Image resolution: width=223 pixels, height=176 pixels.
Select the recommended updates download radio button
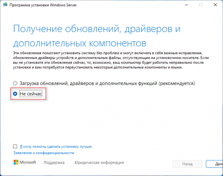tap(15, 83)
